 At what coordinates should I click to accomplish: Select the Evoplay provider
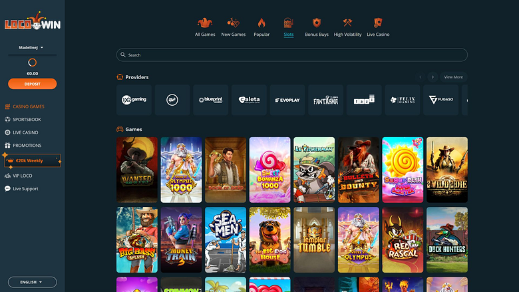pyautogui.click(x=287, y=100)
